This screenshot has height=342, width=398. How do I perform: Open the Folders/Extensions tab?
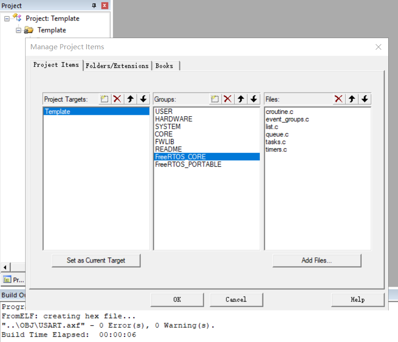117,66
